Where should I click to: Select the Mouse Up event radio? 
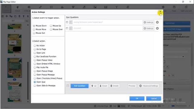pos(51,26)
